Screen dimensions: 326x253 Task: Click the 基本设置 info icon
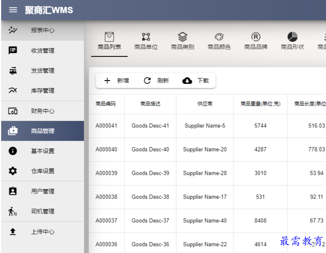(13, 151)
